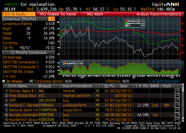This screenshot has height=133, width=186.
Task: Click analyst name THOMPSON
Action: click(x=48, y=110)
